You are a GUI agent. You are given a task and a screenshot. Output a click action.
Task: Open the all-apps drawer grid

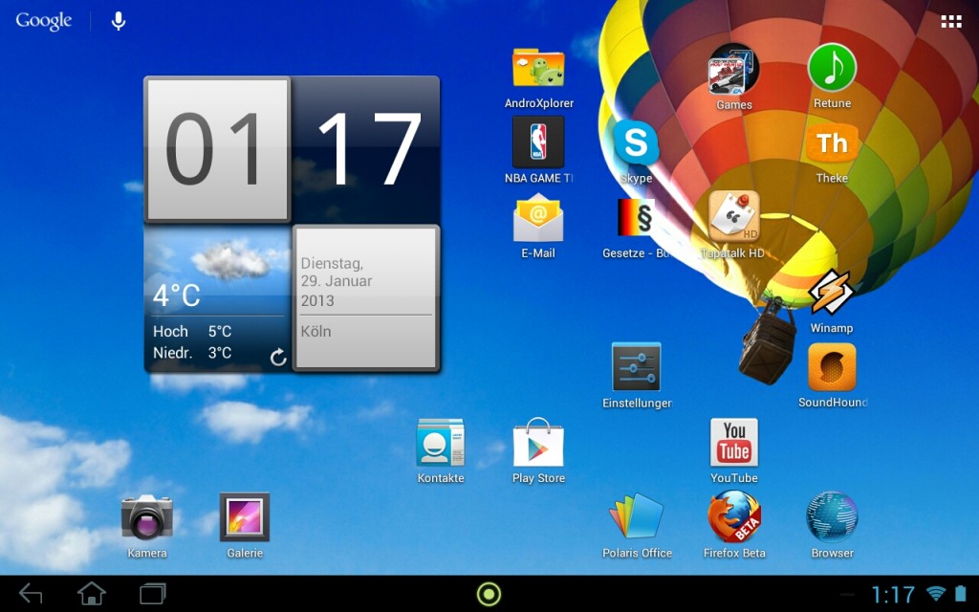tap(951, 22)
